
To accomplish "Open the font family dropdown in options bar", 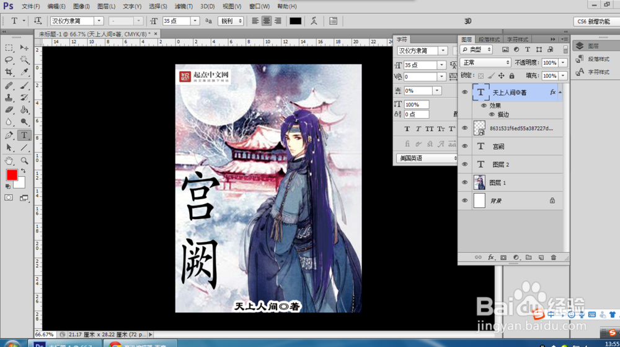I will pos(99,21).
